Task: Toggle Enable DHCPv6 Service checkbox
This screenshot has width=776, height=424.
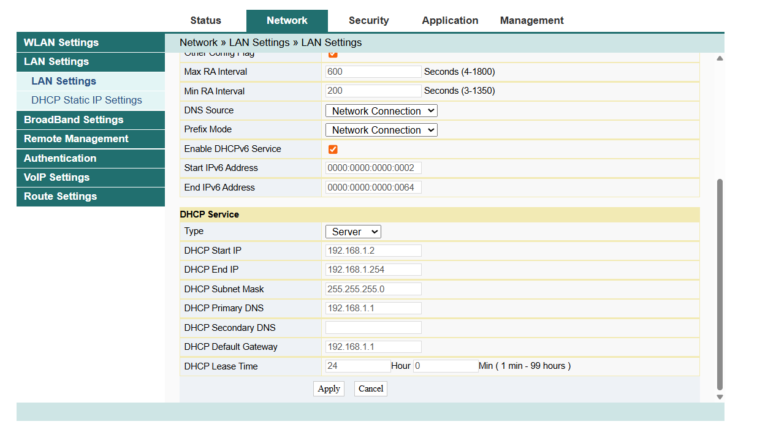Action: coord(333,149)
